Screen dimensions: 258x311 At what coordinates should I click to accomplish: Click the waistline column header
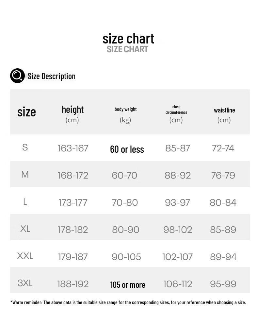tap(224, 110)
